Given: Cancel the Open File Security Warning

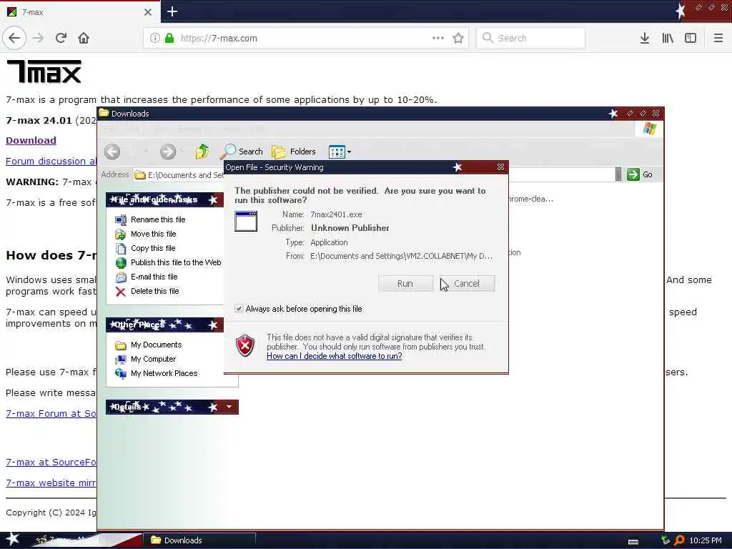Looking at the screenshot, I should coord(466,283).
